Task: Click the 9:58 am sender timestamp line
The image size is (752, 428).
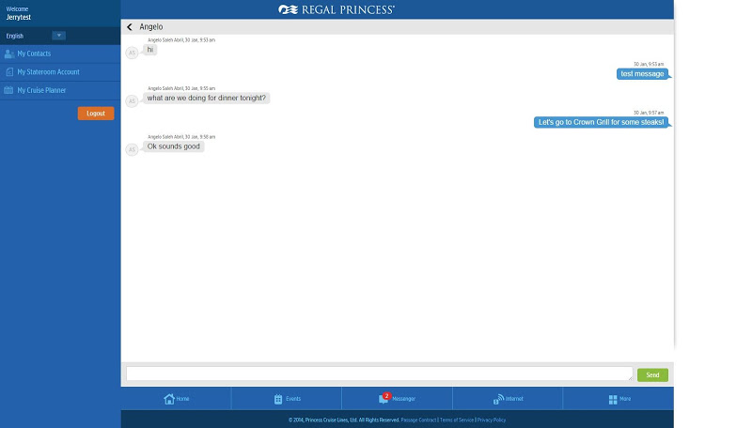Action: tap(181, 136)
